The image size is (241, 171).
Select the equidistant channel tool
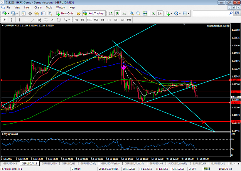[39, 20]
